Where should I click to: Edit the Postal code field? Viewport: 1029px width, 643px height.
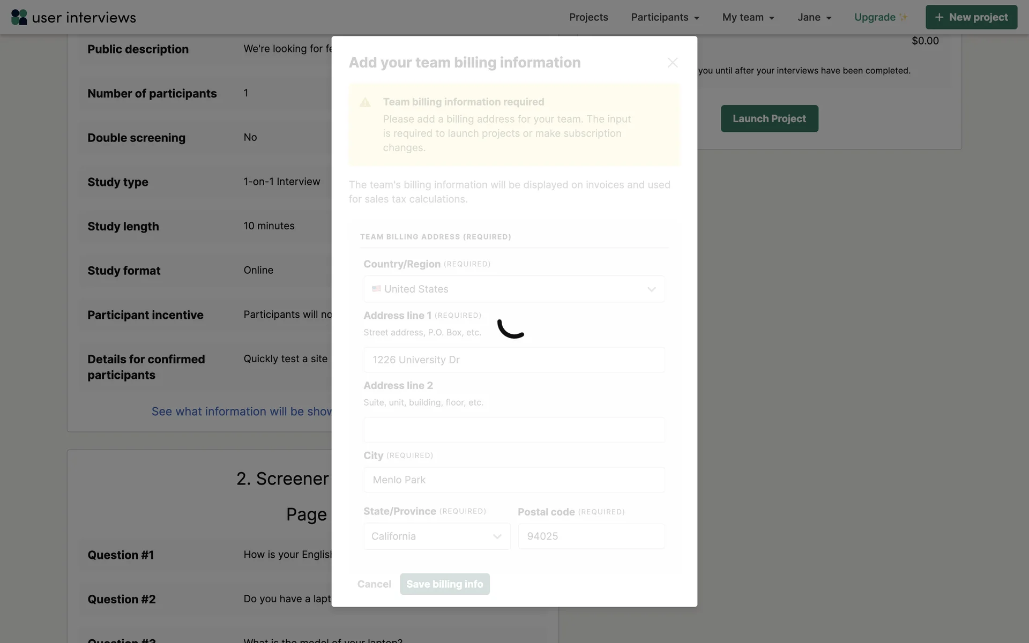tap(591, 536)
